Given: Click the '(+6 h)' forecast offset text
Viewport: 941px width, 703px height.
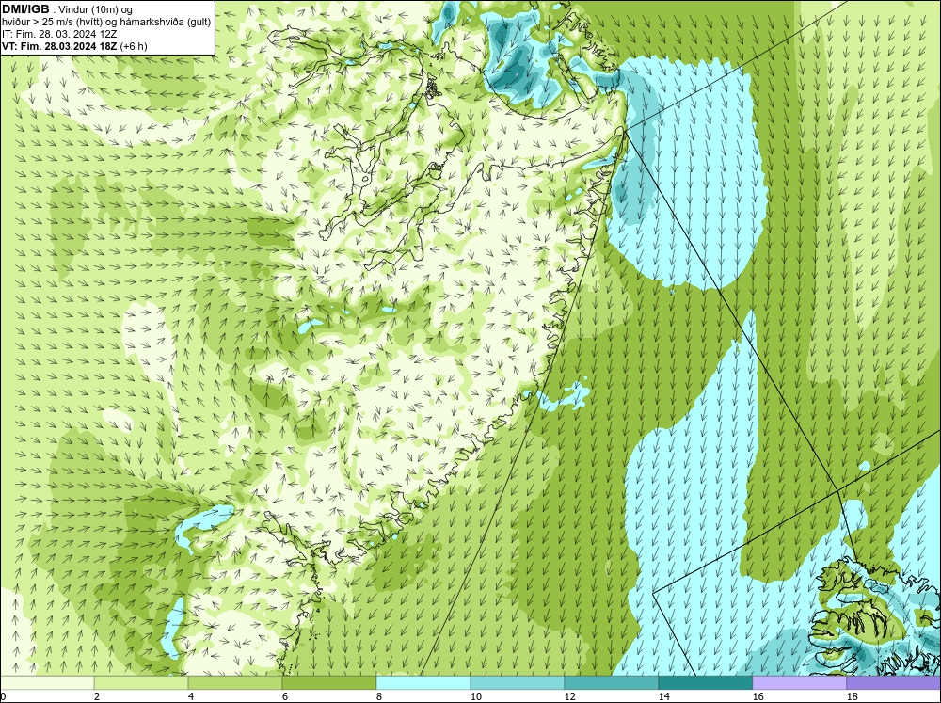Looking at the screenshot, I should click(x=134, y=46).
